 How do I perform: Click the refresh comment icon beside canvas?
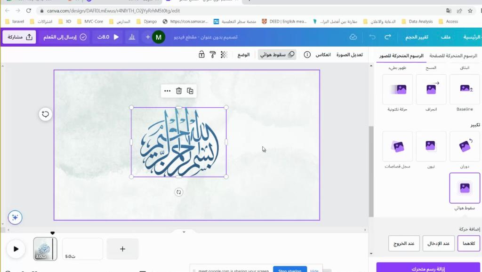pos(45,114)
